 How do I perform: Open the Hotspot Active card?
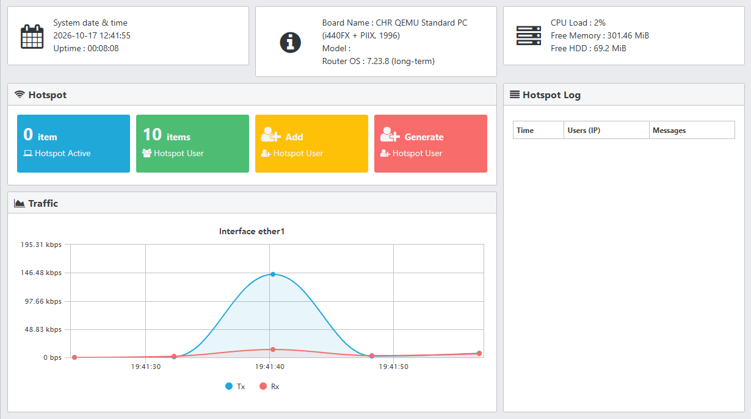pos(73,144)
